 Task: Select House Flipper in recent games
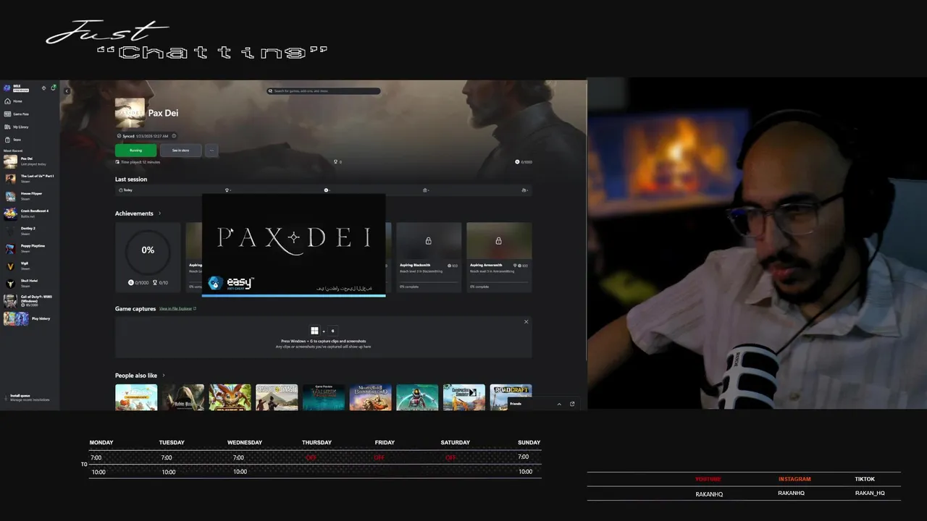29,196
